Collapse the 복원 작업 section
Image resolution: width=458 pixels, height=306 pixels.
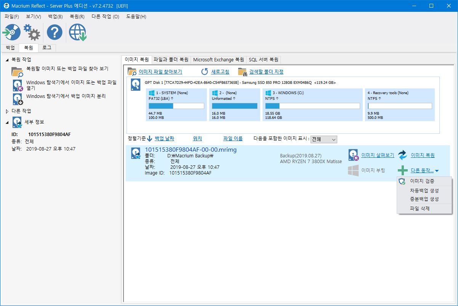pos(7,60)
